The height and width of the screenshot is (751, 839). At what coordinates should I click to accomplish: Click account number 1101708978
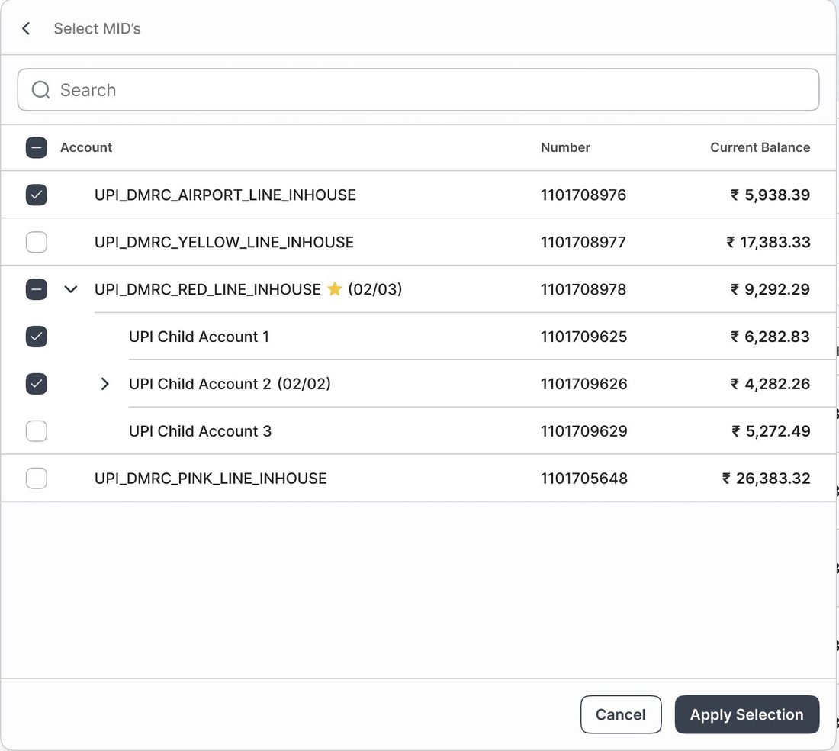[x=583, y=289]
